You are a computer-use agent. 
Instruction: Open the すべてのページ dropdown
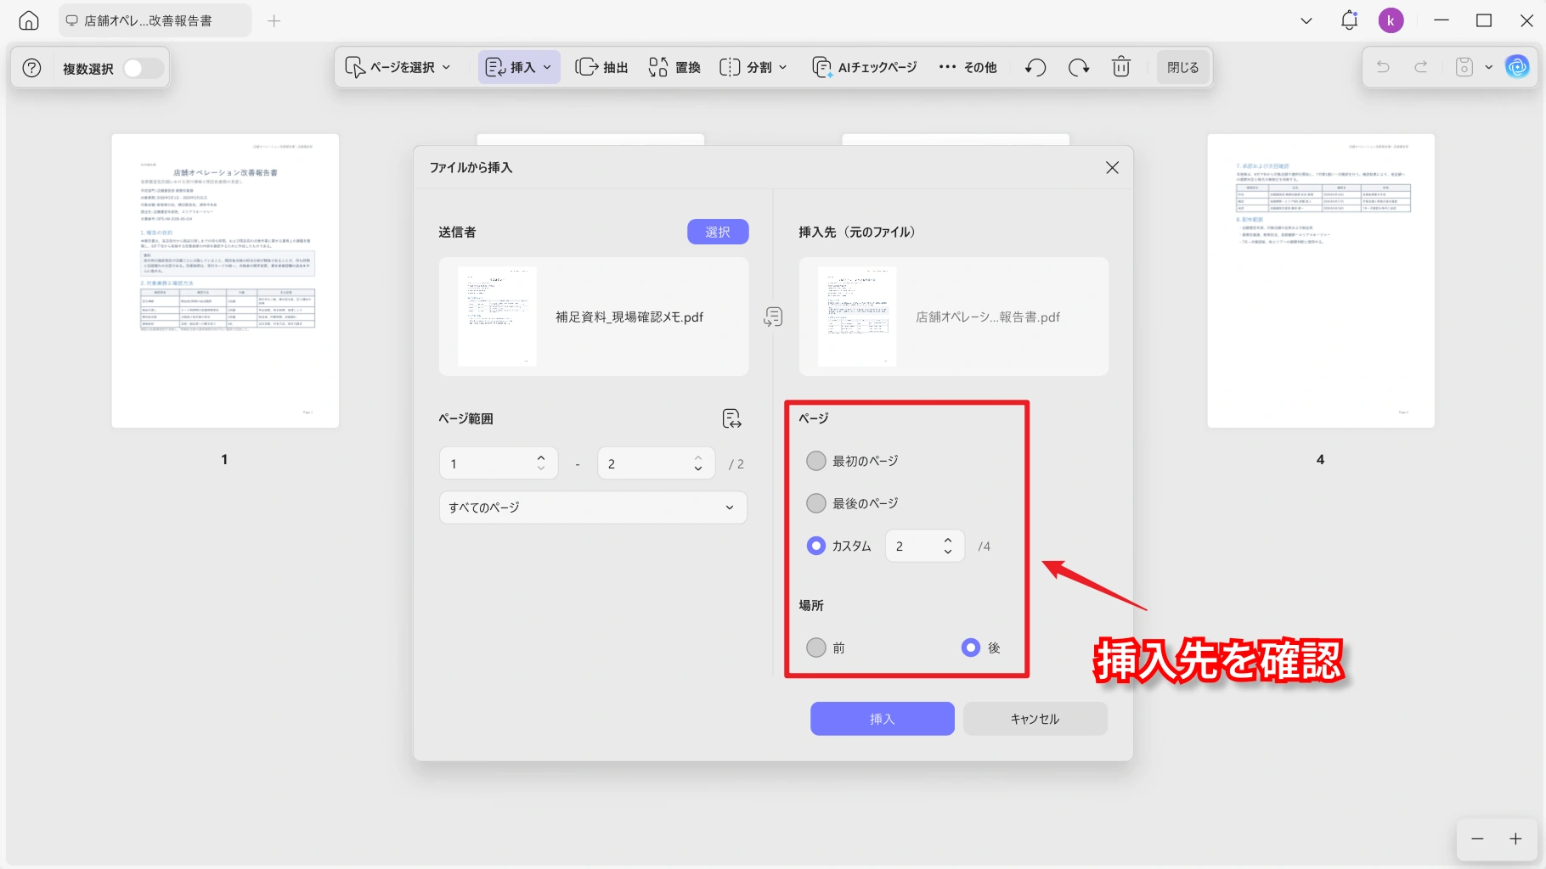(593, 507)
